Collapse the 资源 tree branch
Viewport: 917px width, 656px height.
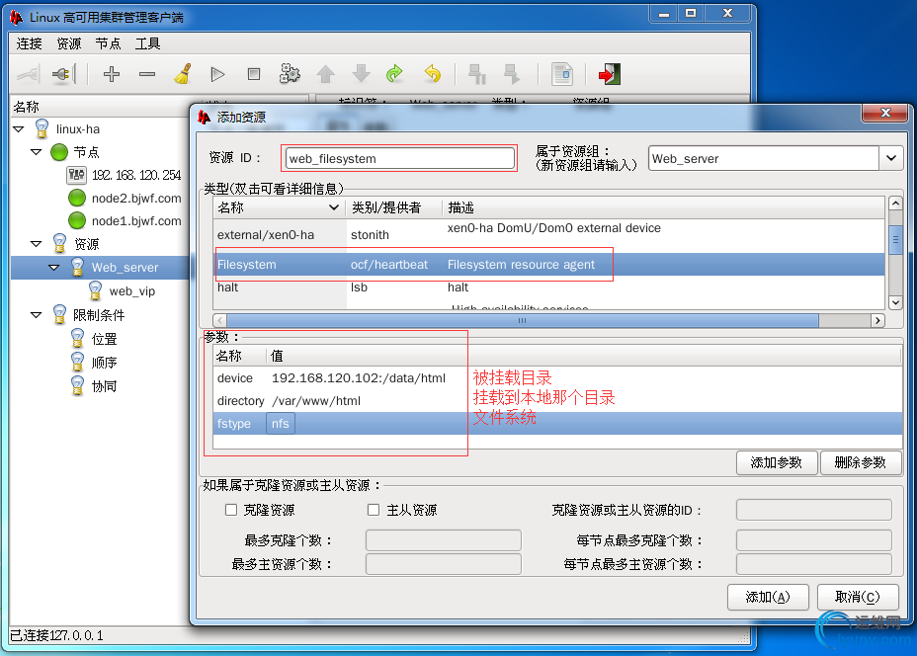click(37, 244)
